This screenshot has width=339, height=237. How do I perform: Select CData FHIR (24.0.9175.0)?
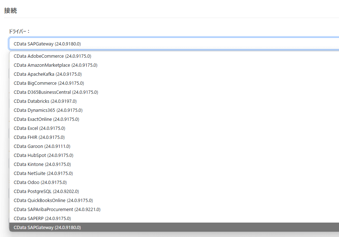click(x=174, y=137)
